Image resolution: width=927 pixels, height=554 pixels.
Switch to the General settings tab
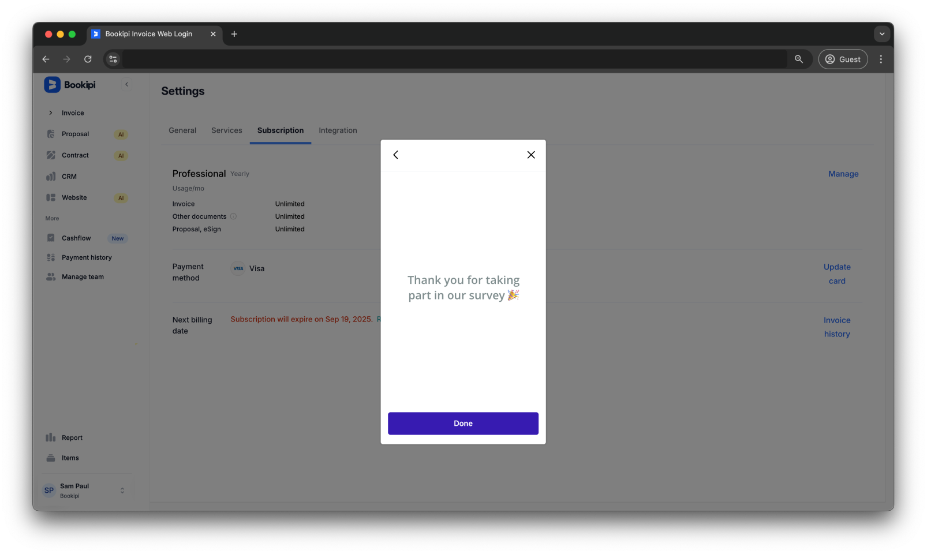(x=182, y=130)
